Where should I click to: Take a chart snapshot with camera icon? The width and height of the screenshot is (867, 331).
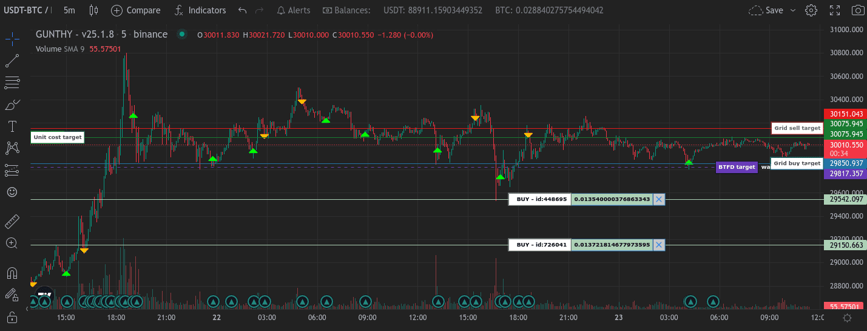point(857,10)
